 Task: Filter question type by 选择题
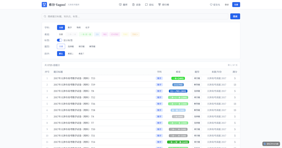pyautogui.click(x=71, y=47)
